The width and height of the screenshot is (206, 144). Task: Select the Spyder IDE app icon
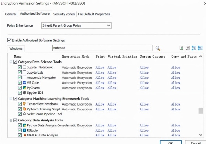coord(24,92)
